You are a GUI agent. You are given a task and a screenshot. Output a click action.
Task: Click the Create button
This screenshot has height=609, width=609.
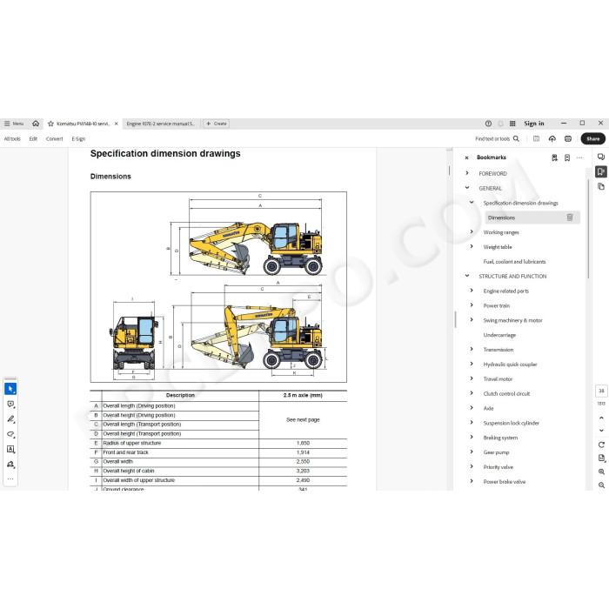[217, 124]
